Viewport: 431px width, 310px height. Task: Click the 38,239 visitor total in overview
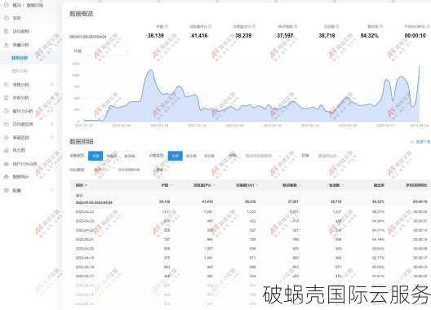[x=243, y=35]
